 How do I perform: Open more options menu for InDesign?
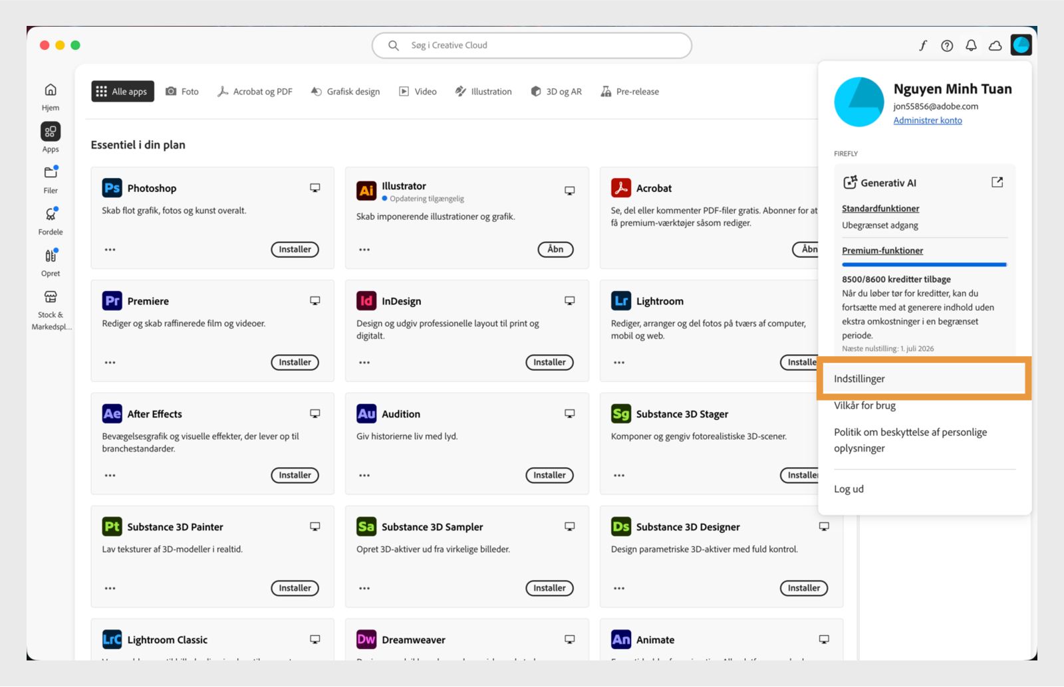(364, 363)
